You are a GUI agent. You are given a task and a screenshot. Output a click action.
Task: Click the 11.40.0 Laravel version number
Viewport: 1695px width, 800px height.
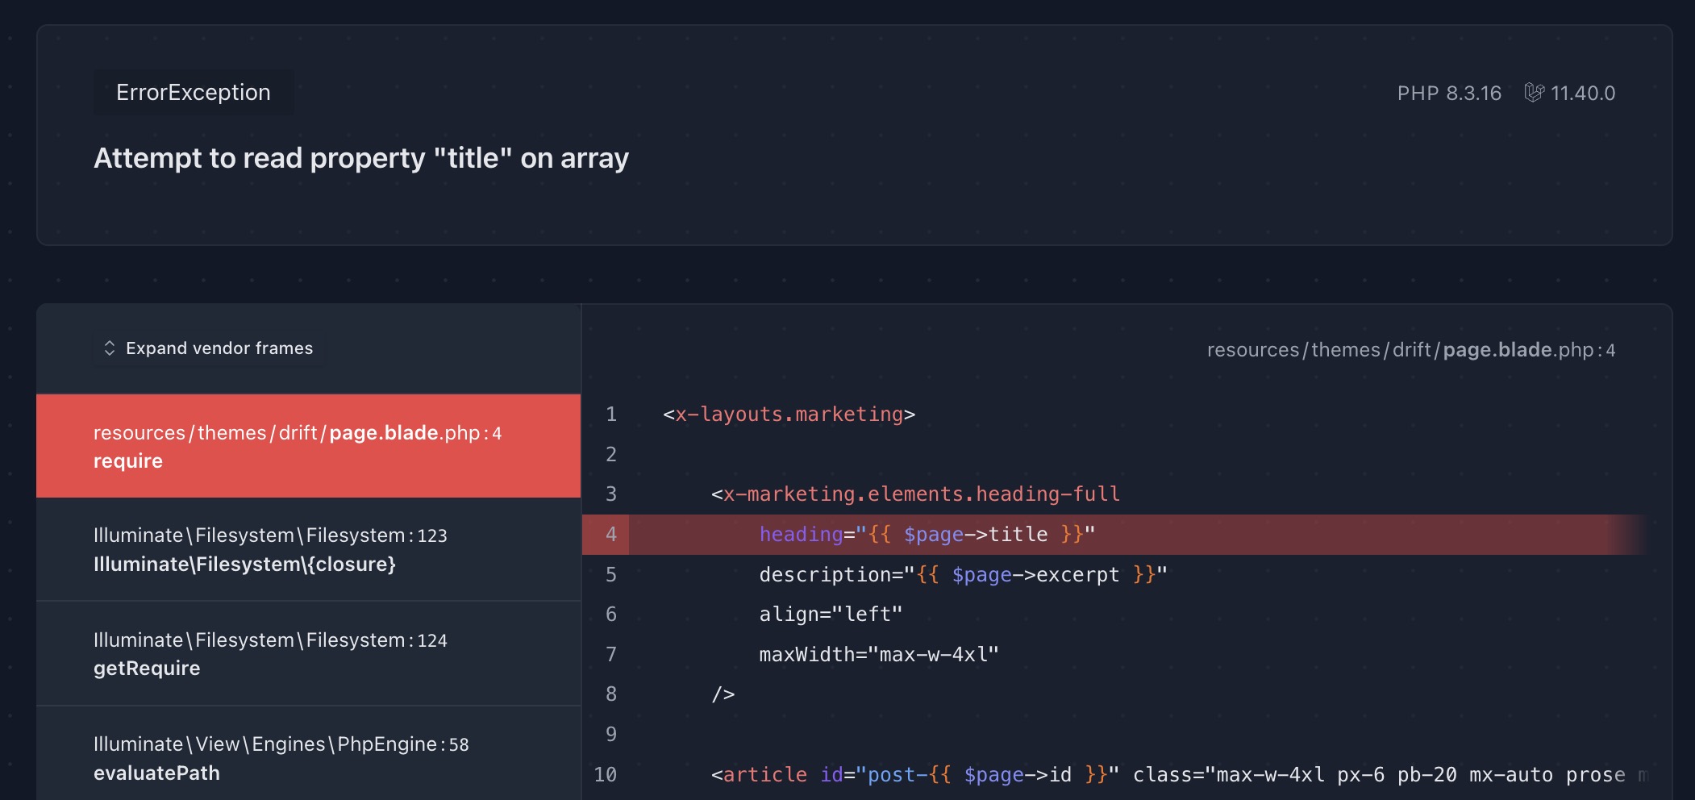click(x=1583, y=94)
